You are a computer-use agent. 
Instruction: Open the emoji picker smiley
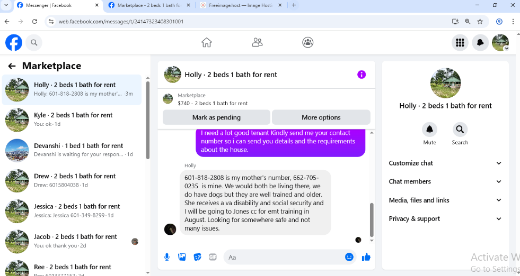tap(349, 257)
